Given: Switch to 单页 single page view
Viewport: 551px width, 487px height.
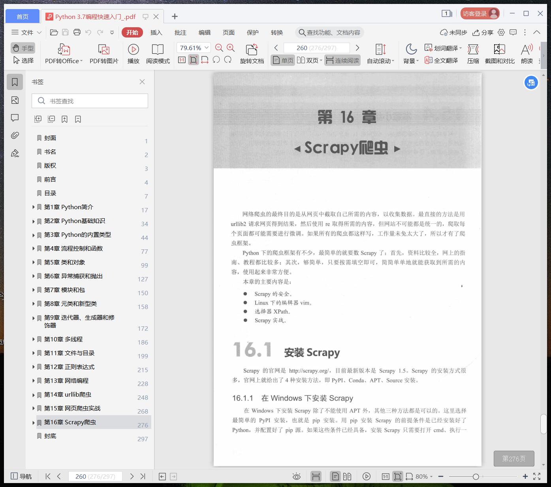Looking at the screenshot, I should tap(283, 60).
